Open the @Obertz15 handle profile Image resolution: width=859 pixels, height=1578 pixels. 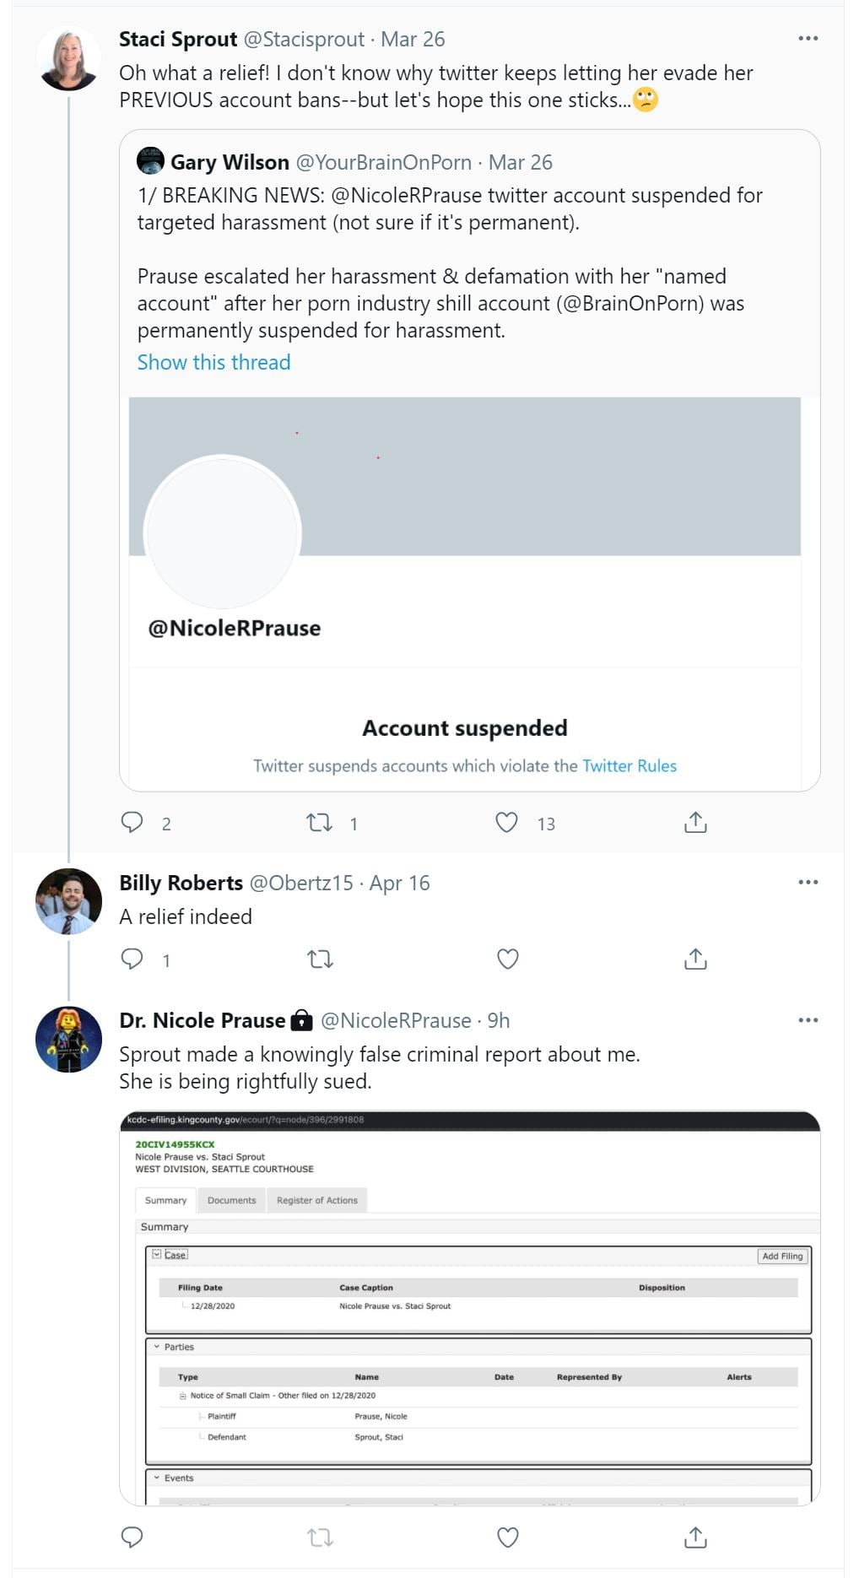pos(301,883)
